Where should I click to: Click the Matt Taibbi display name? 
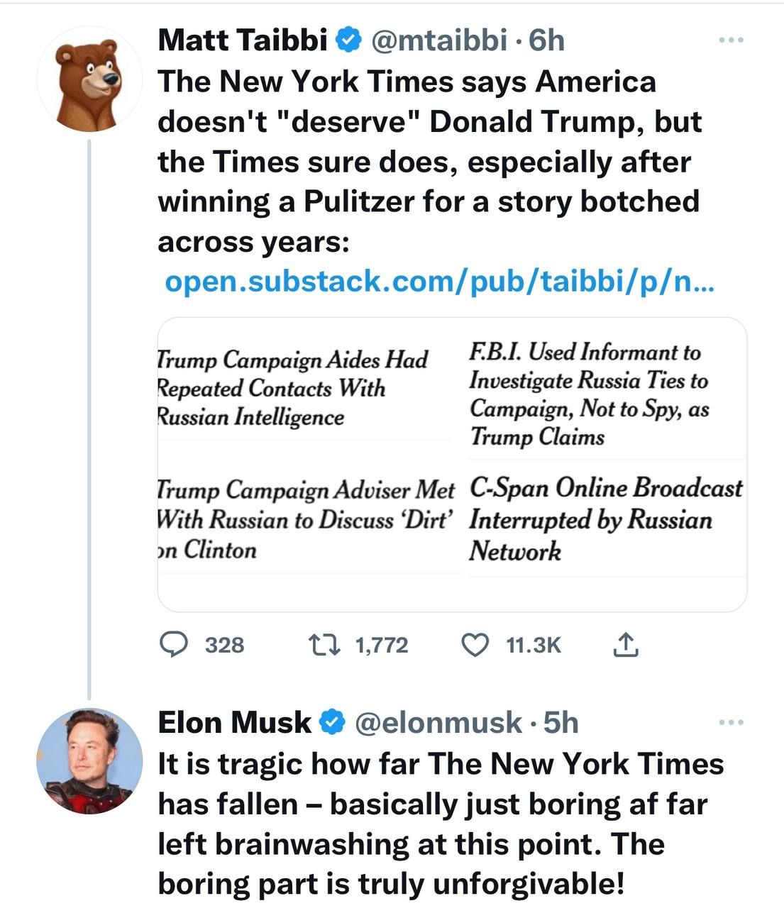(x=242, y=40)
